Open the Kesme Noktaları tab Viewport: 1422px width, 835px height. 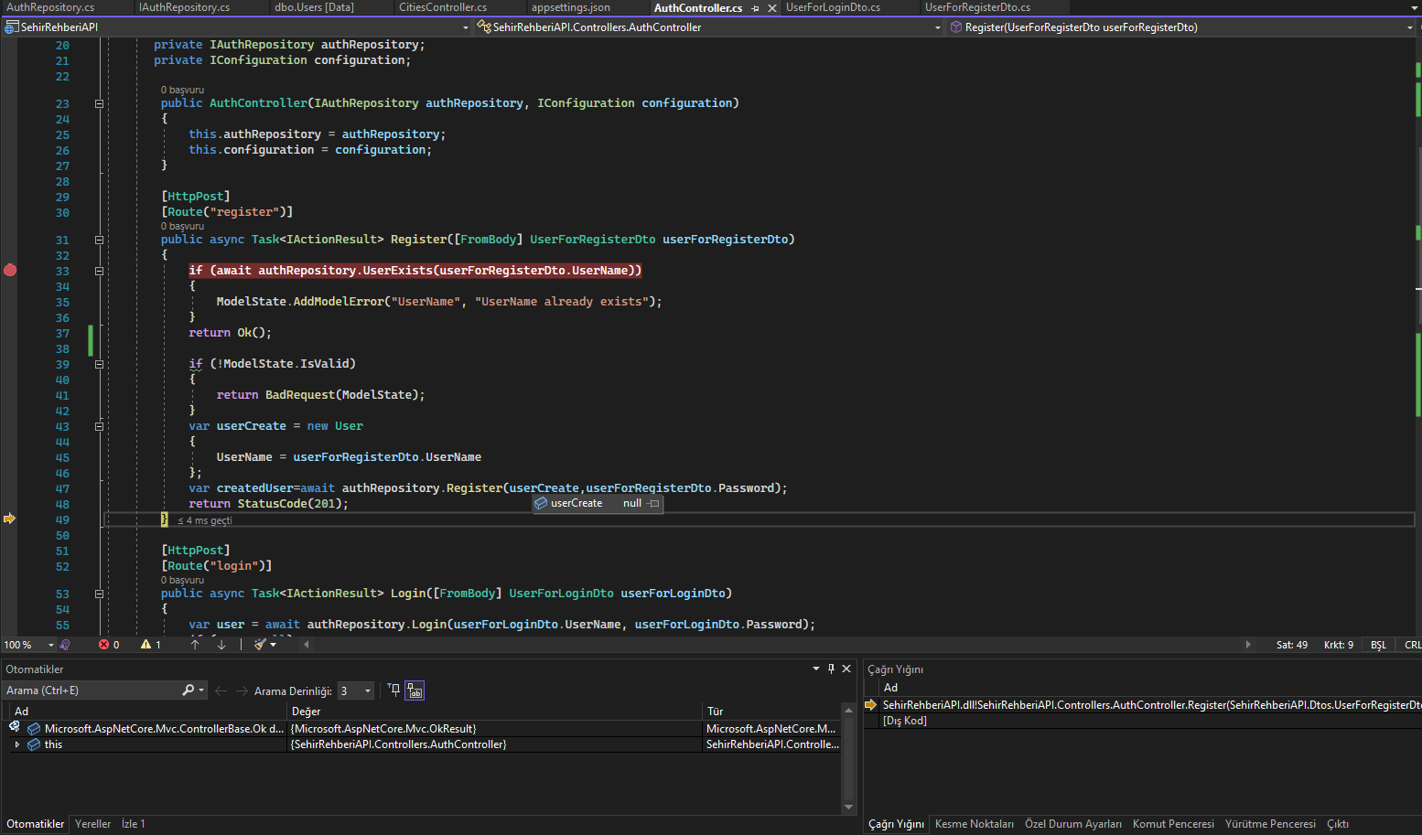[x=974, y=824]
